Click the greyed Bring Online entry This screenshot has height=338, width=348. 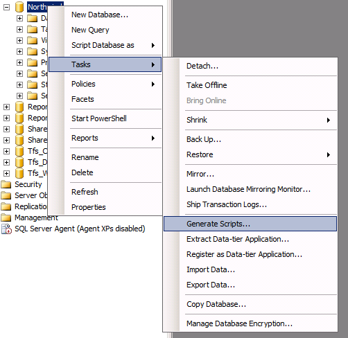tap(250, 100)
